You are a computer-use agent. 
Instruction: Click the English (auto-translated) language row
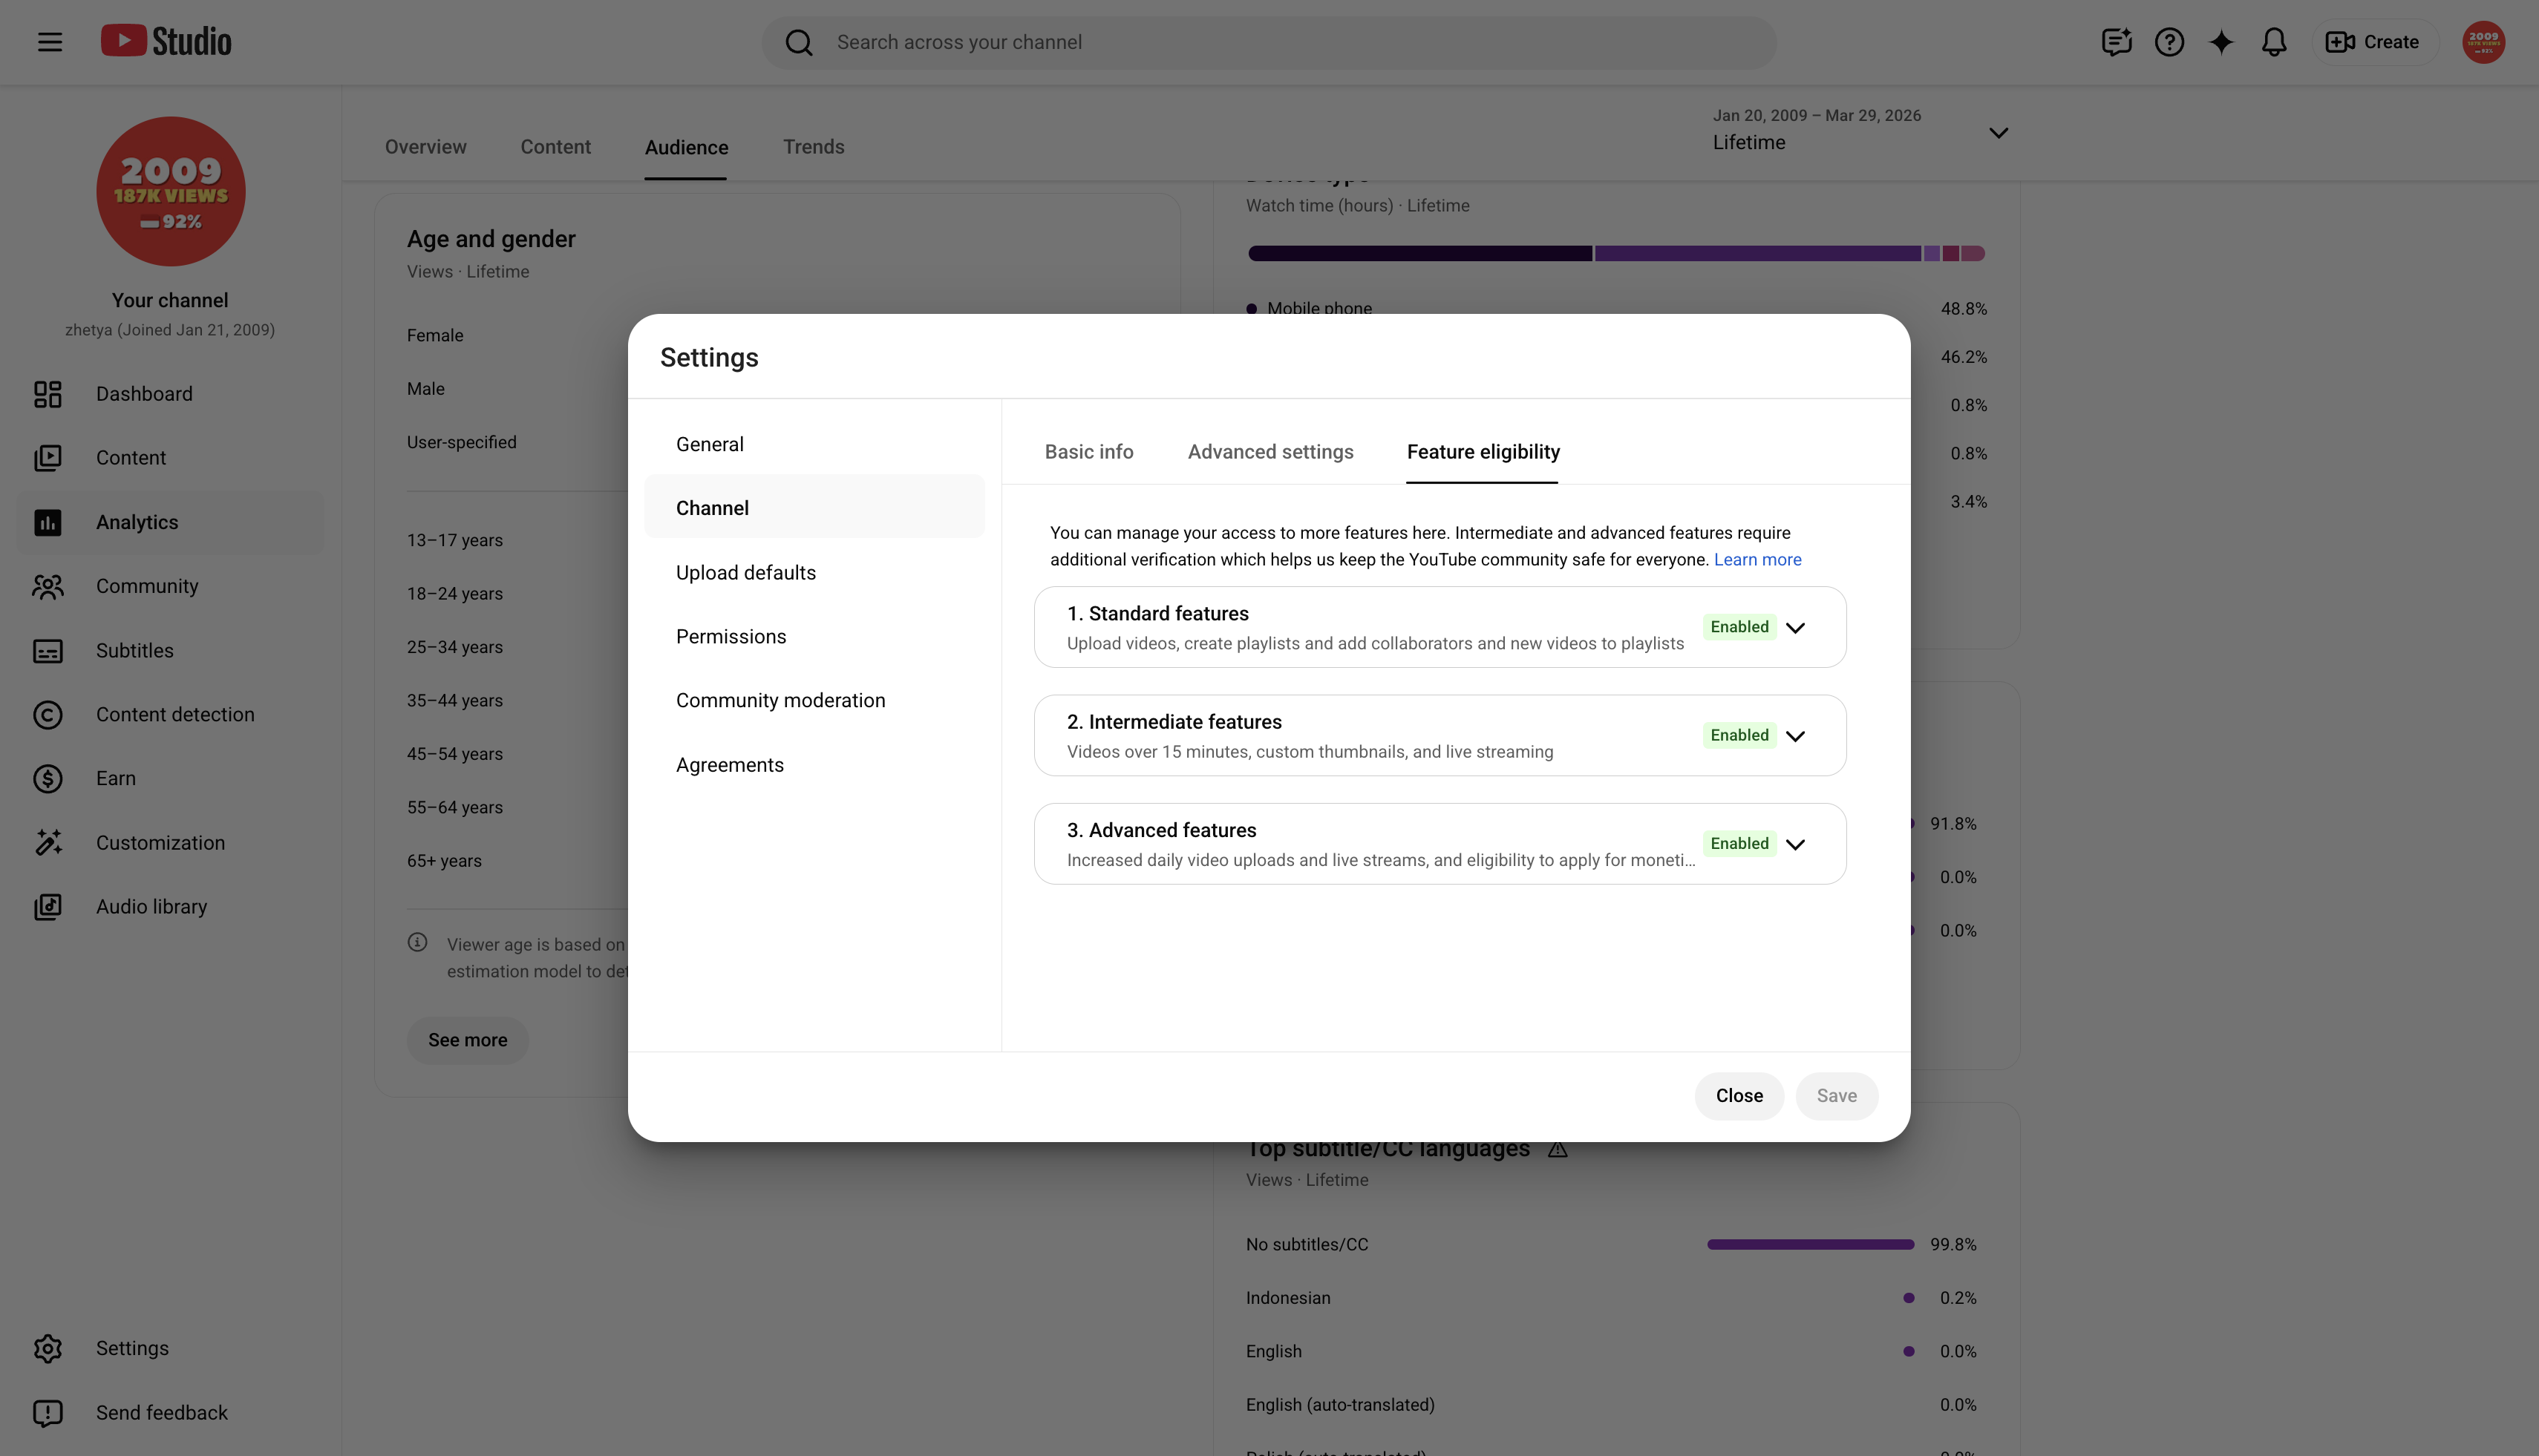[x=1611, y=1405]
